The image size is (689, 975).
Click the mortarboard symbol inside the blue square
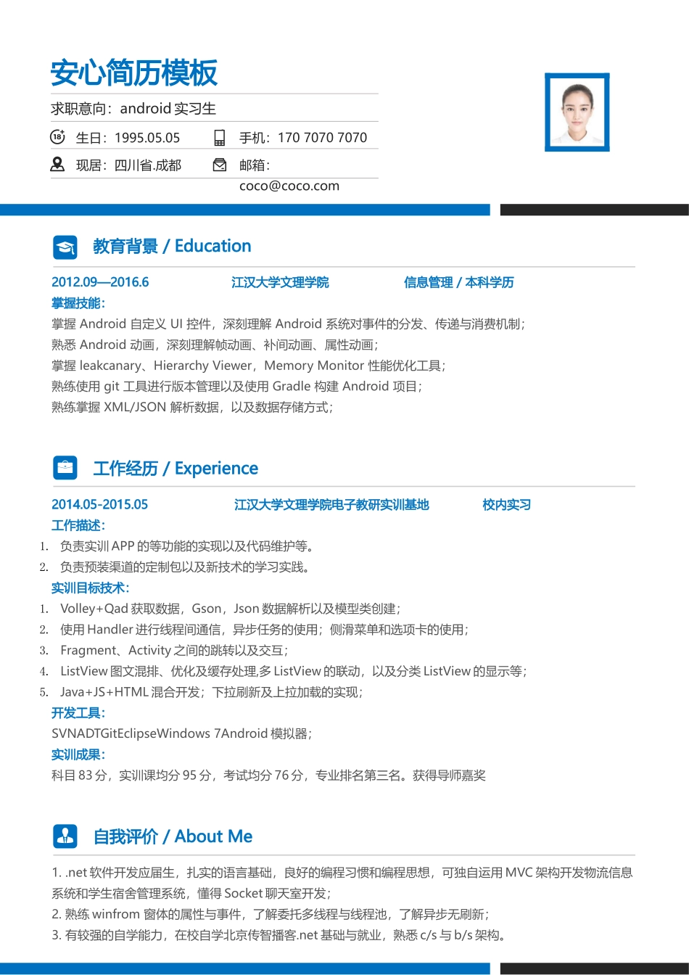(x=65, y=247)
